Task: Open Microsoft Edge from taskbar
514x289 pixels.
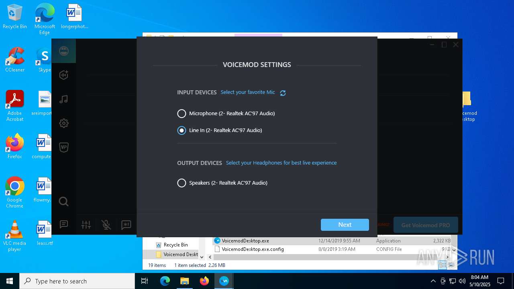Action: tap(165, 281)
